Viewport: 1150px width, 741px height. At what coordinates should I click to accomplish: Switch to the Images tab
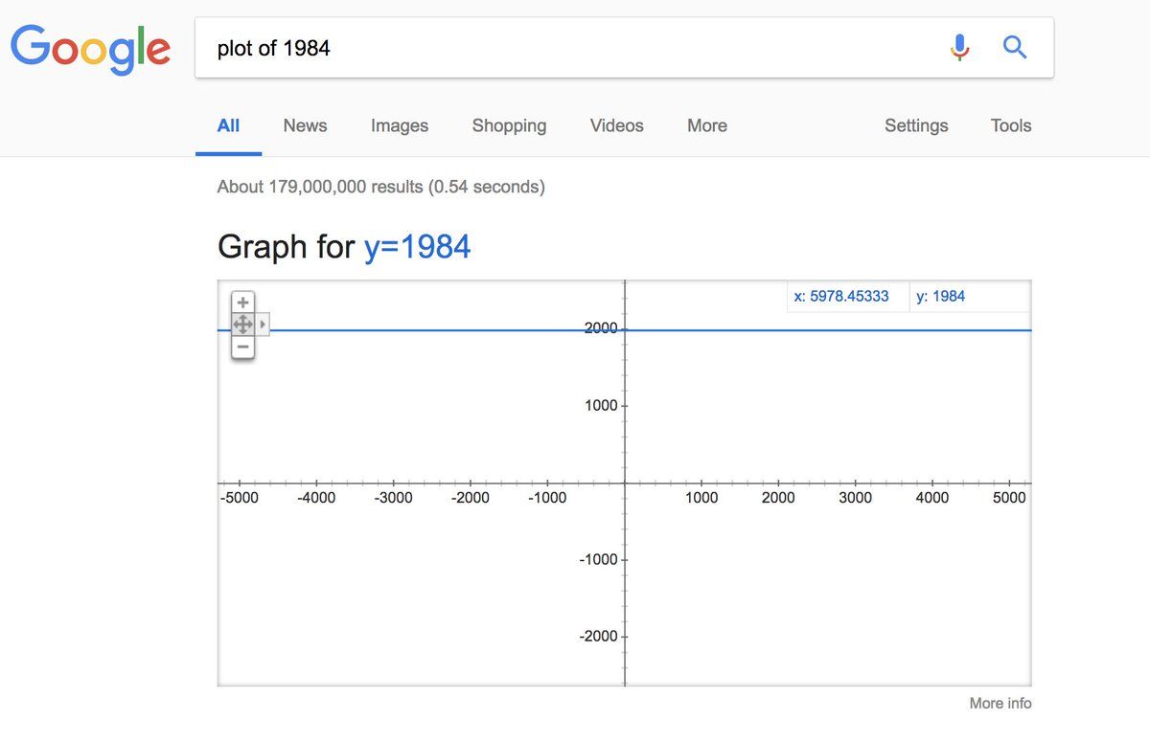(400, 125)
